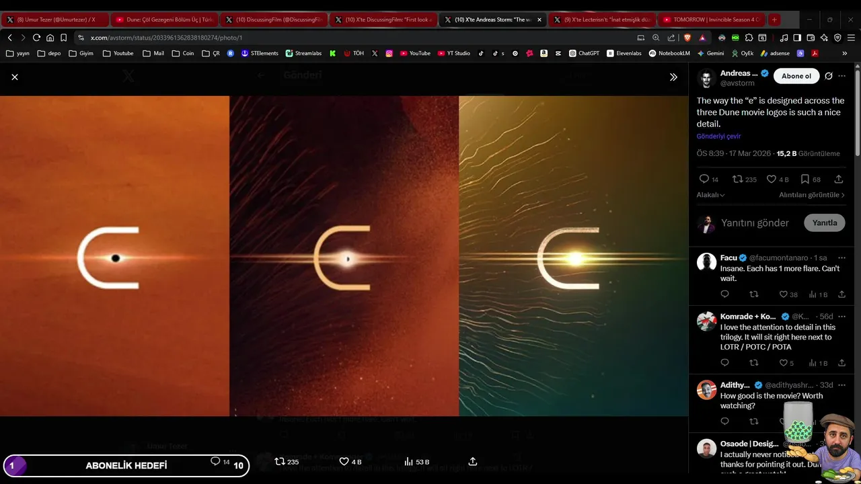This screenshot has width=861, height=484.
Task: Repost Facu's comment icon
Action: point(754,294)
